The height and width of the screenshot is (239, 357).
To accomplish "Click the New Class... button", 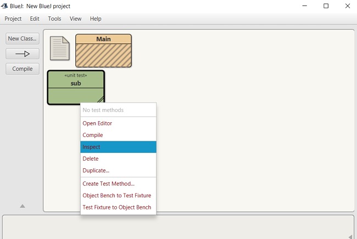I will [x=23, y=38].
